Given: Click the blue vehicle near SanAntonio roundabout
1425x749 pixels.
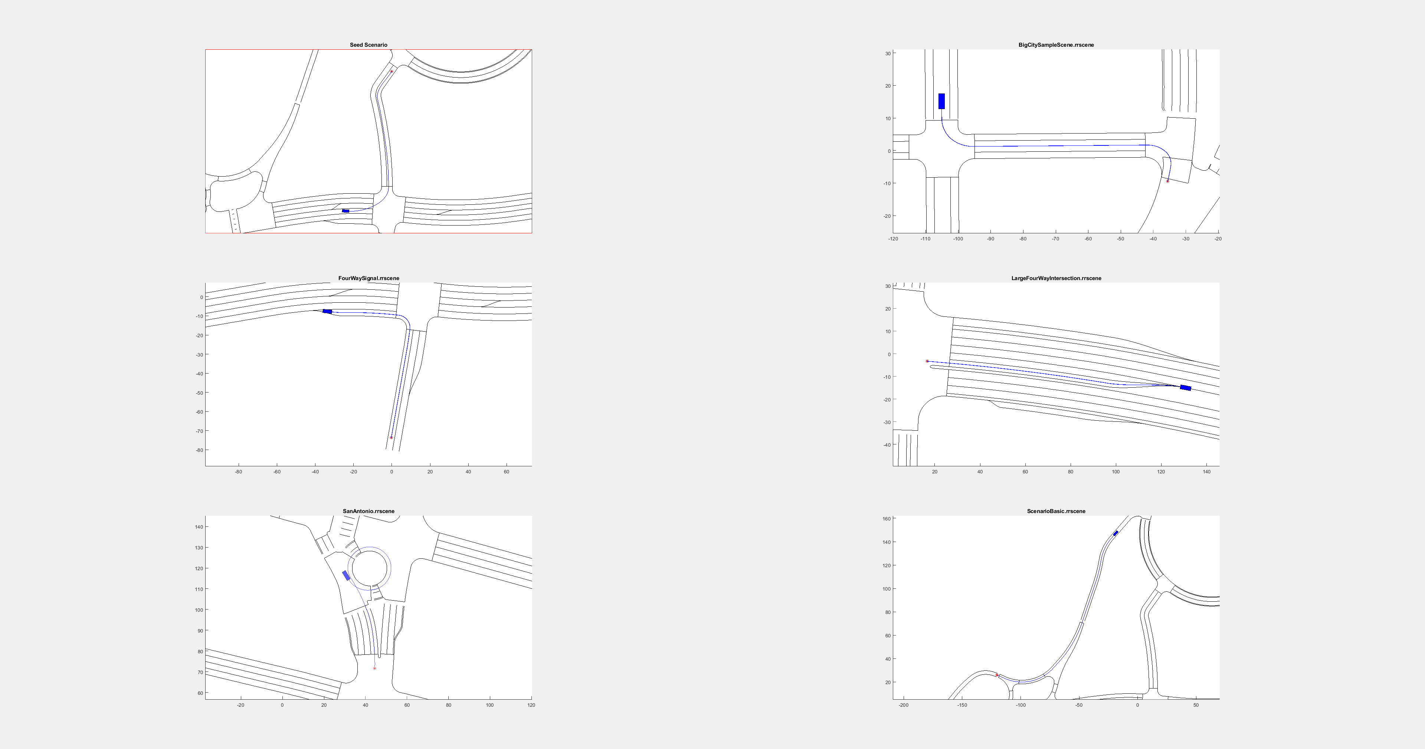Looking at the screenshot, I should point(346,575).
